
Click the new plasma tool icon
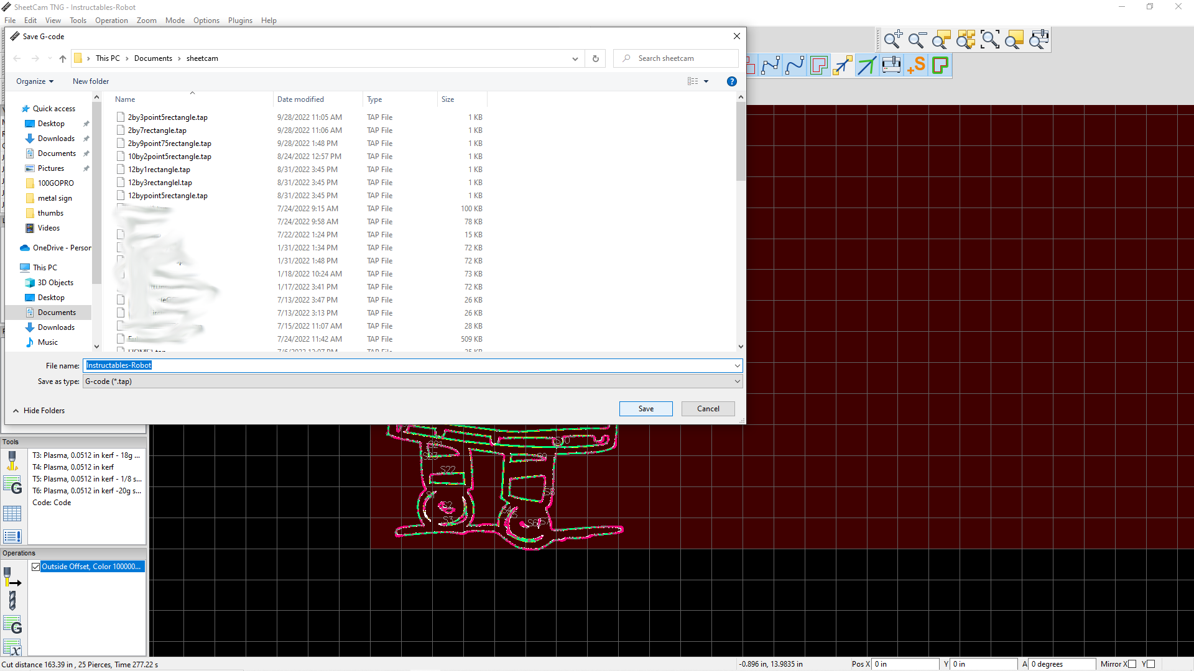point(12,460)
